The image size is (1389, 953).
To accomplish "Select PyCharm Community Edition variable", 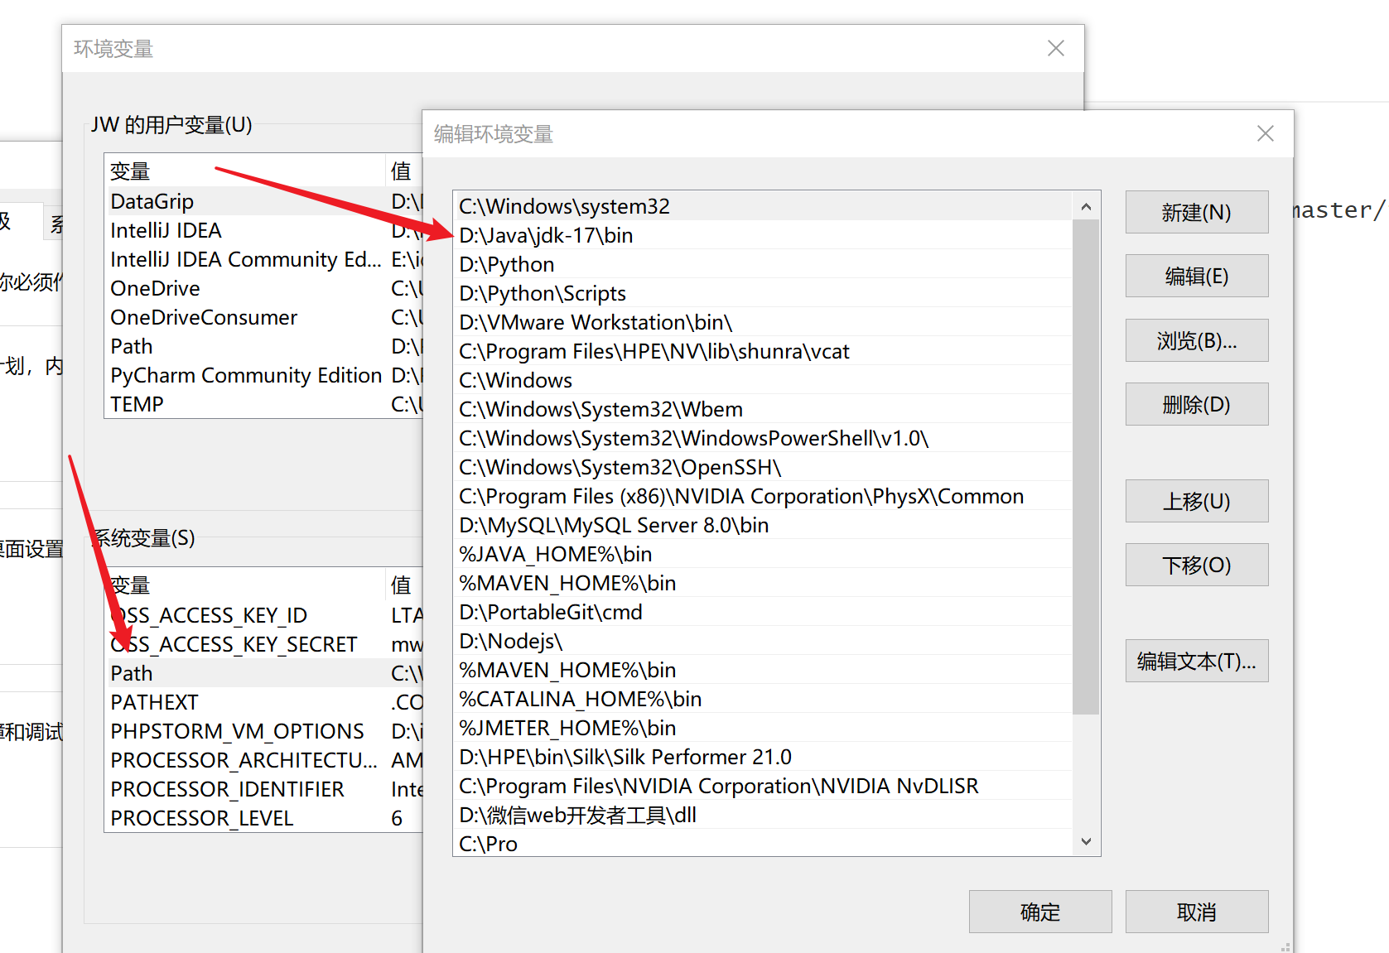I will tap(263, 375).
